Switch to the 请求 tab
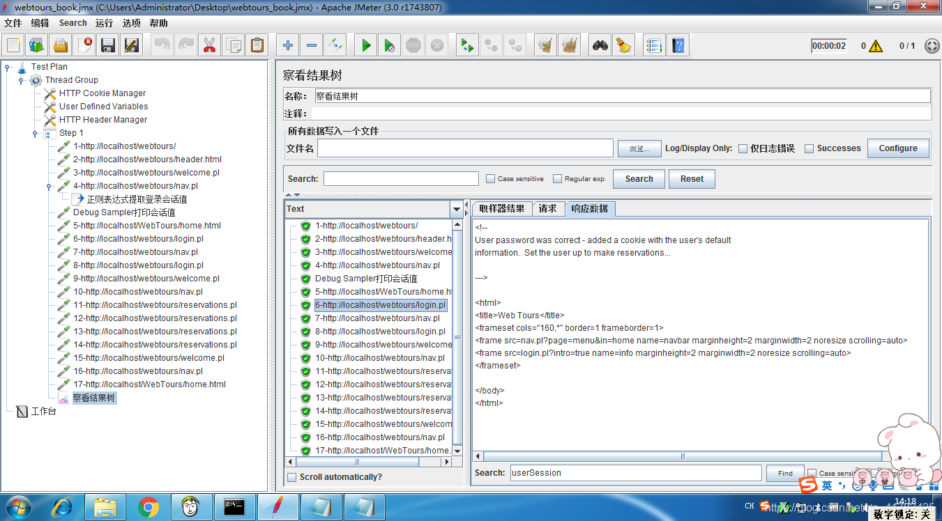942x521 pixels. pyautogui.click(x=548, y=209)
